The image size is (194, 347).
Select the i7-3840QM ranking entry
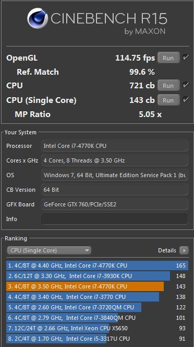(97, 318)
